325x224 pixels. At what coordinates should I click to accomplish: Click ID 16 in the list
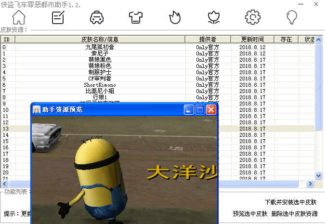click(6, 147)
